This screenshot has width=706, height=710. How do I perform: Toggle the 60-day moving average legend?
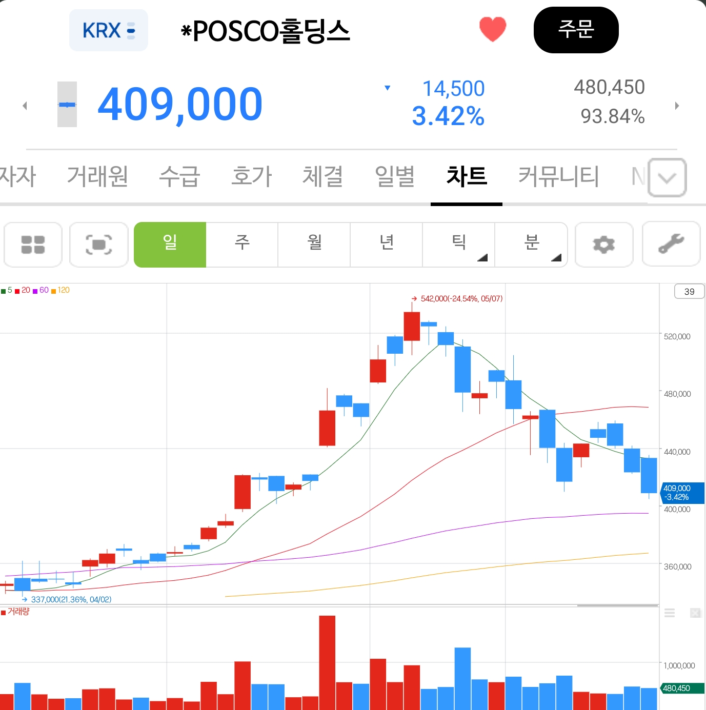pos(41,290)
